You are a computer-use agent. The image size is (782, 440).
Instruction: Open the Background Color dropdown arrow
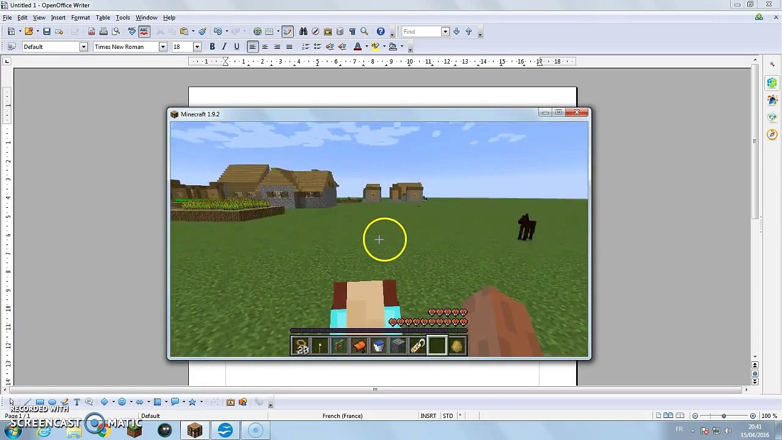tap(401, 47)
